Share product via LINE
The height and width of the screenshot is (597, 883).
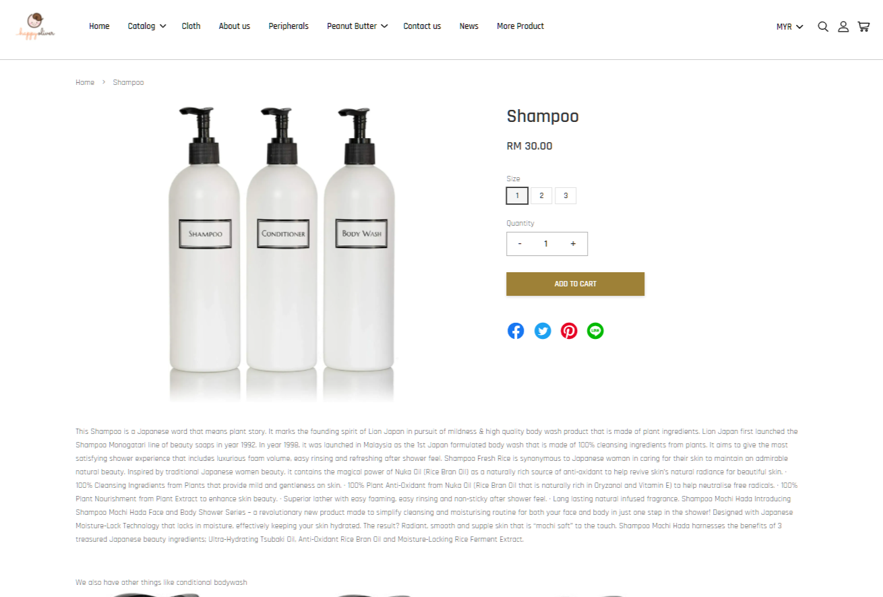pos(595,331)
